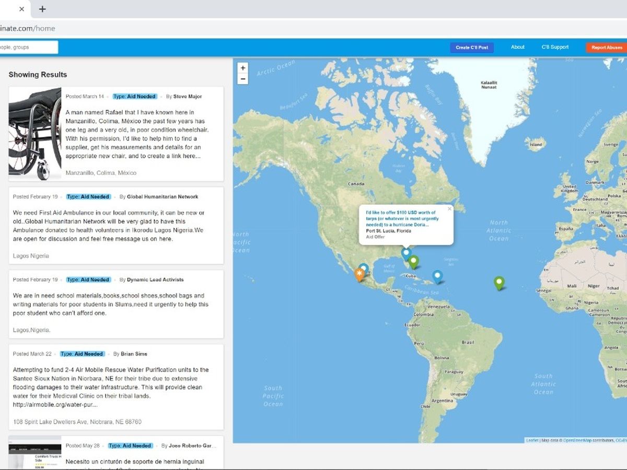The image size is (627, 470).
Task: Open the wheelchair post thumbnail image
Action: 35,134
